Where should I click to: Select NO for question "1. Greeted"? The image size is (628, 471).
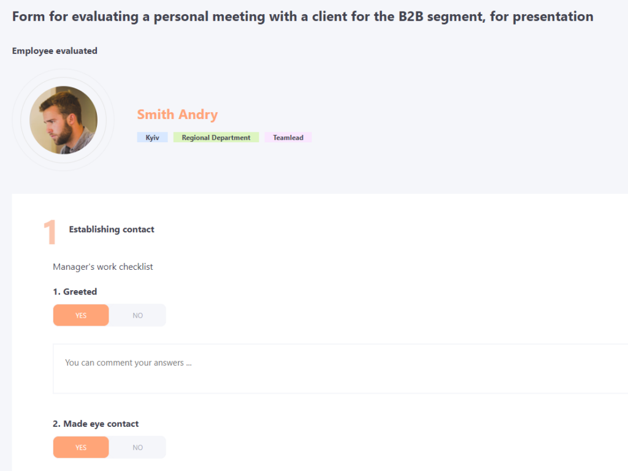137,315
